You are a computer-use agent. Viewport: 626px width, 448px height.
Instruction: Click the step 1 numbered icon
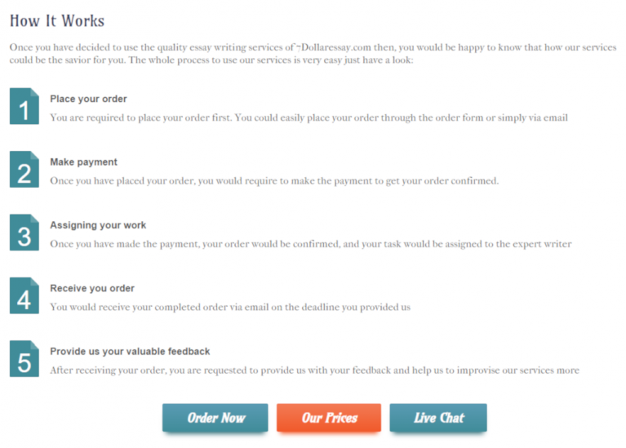click(24, 106)
